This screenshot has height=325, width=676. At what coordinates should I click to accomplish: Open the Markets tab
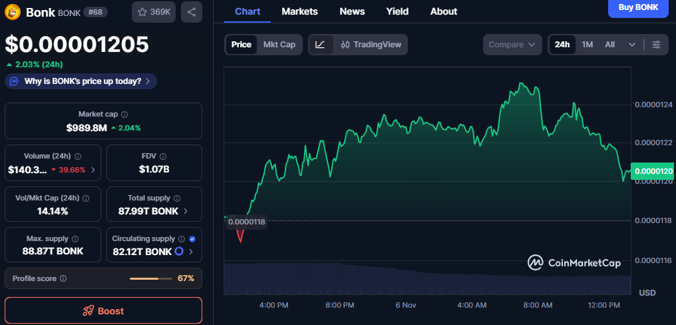[299, 11]
